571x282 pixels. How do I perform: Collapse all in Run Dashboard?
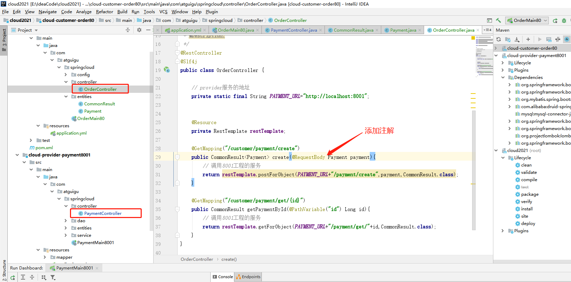pyautogui.click(x=32, y=277)
